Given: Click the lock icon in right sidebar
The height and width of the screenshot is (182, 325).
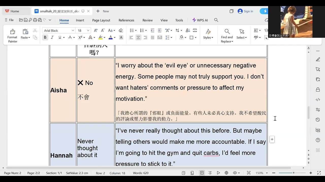Looking at the screenshot, I should pos(318,89).
